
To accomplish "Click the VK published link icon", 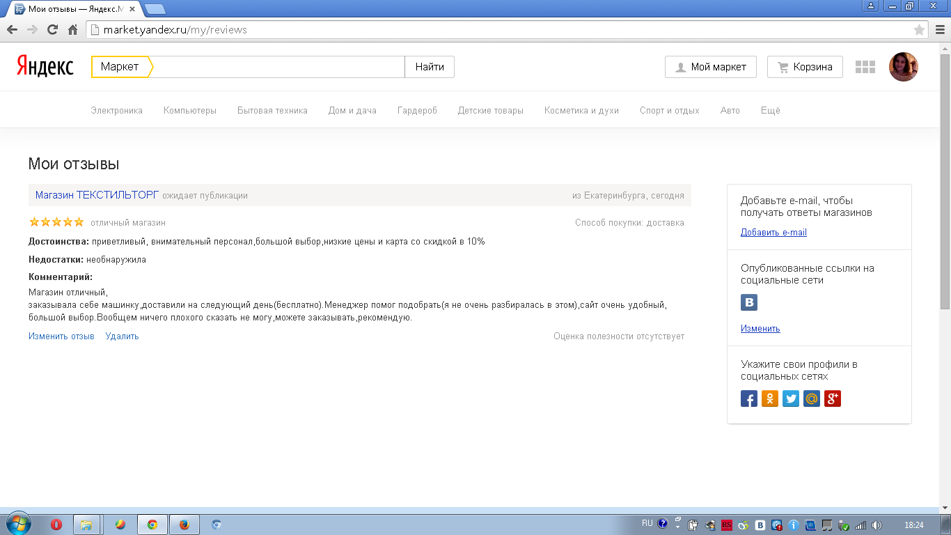I will point(749,302).
